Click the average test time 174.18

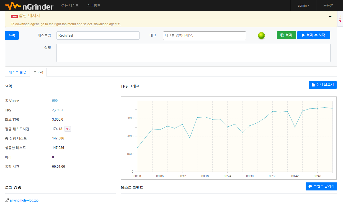57,129
